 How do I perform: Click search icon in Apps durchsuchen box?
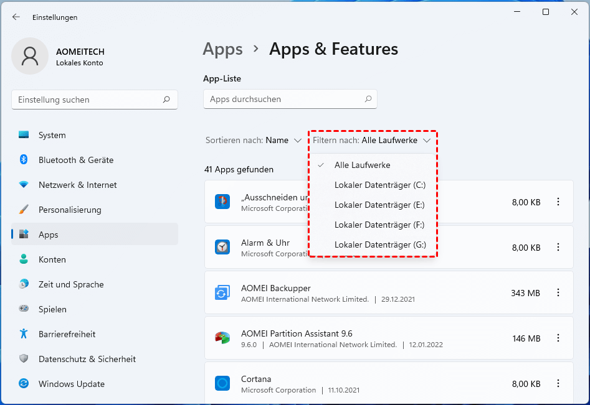tap(368, 99)
